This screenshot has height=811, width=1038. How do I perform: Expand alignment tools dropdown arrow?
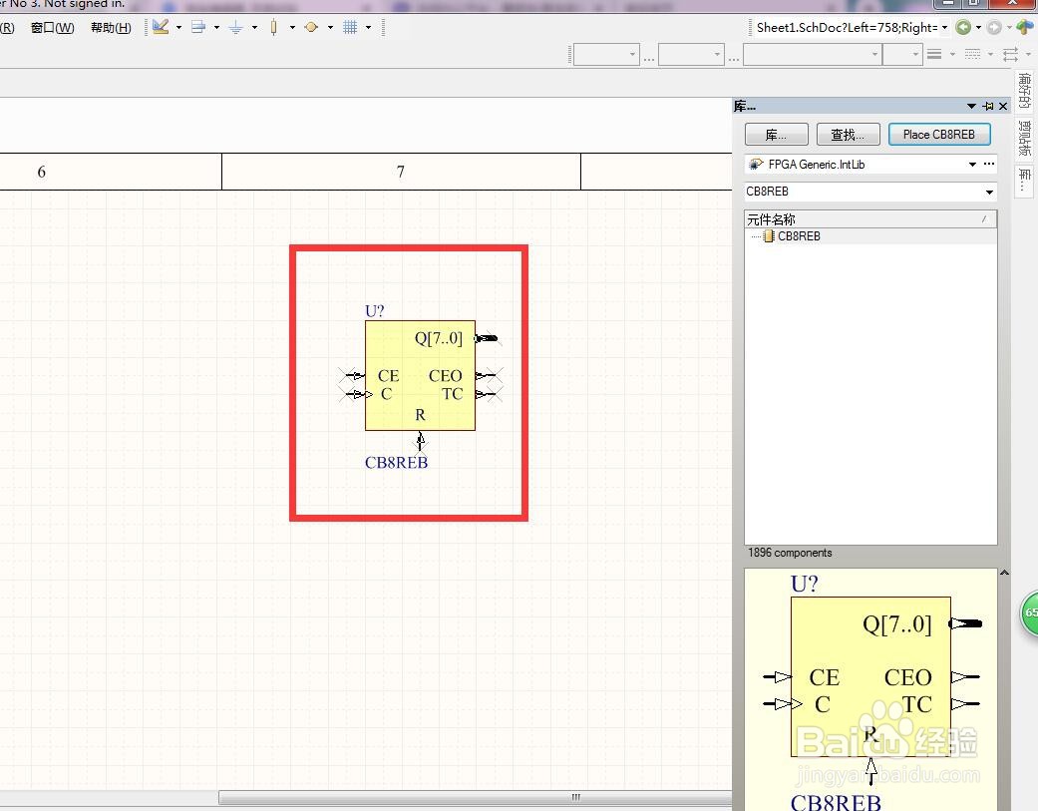(x=216, y=28)
